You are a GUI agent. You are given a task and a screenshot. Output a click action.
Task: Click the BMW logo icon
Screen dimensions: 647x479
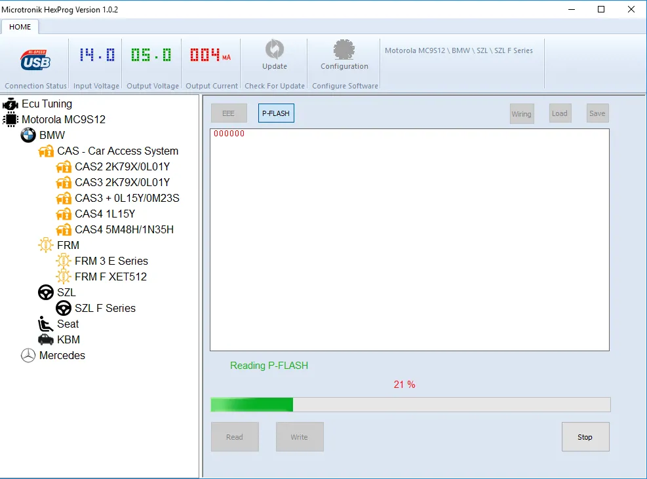point(28,136)
